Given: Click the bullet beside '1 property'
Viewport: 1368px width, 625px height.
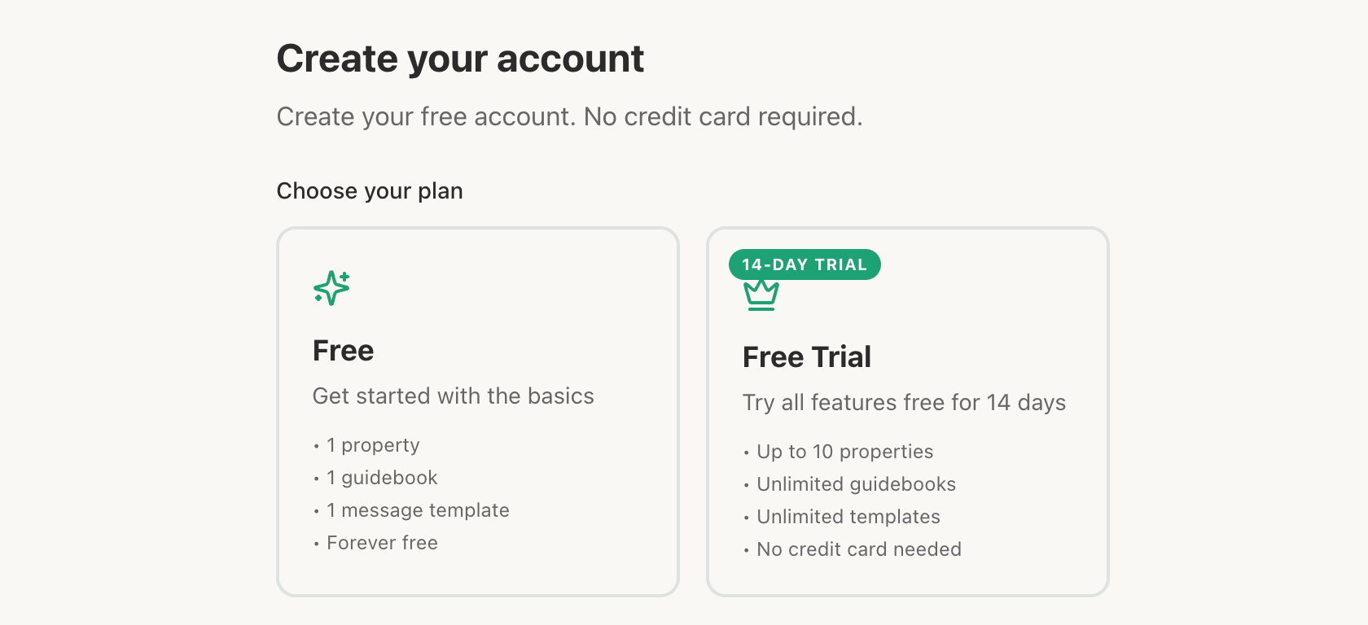Looking at the screenshot, I should click(316, 446).
